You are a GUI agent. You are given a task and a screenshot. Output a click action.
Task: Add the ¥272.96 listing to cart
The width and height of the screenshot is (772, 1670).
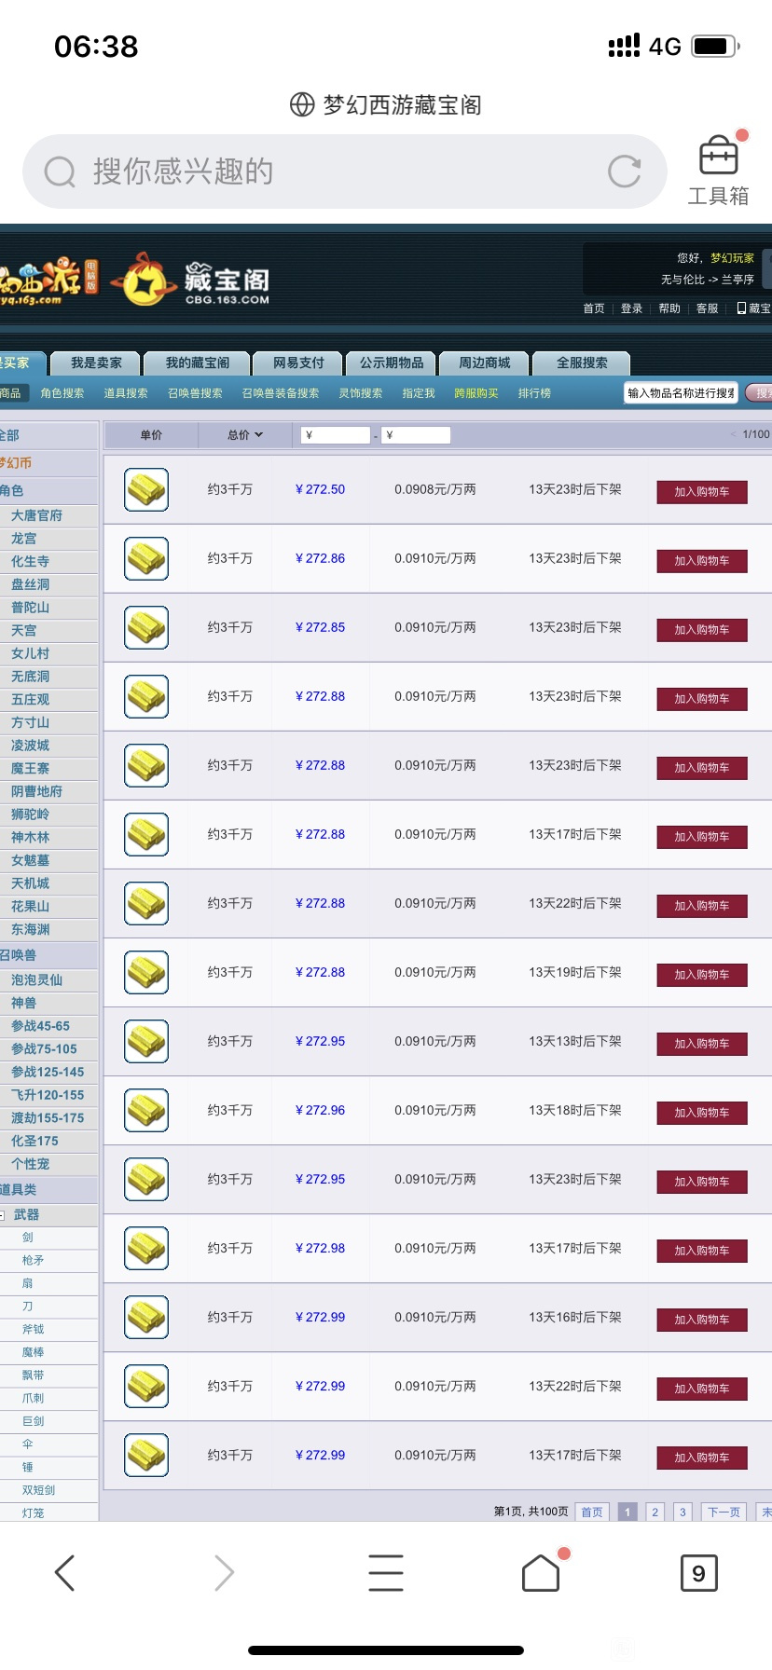pyautogui.click(x=702, y=1113)
